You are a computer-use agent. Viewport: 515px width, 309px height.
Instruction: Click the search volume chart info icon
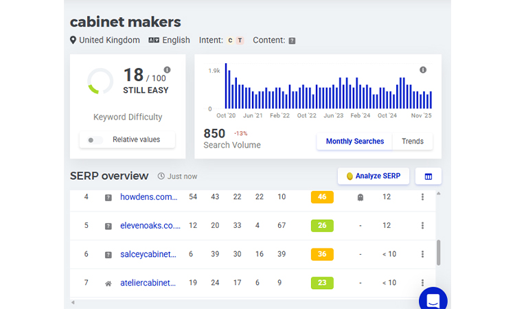point(423,70)
